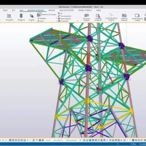Take a Screenshot of the view

click(63, 21)
